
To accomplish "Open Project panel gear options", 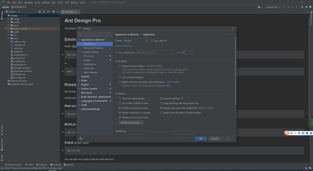I will [53, 12].
